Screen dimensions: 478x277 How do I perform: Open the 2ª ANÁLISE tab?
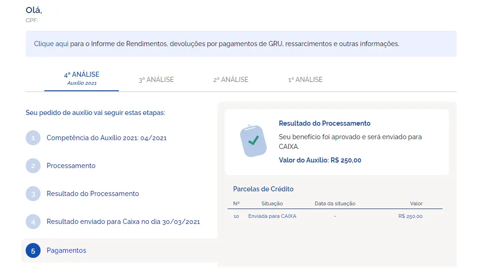(230, 79)
